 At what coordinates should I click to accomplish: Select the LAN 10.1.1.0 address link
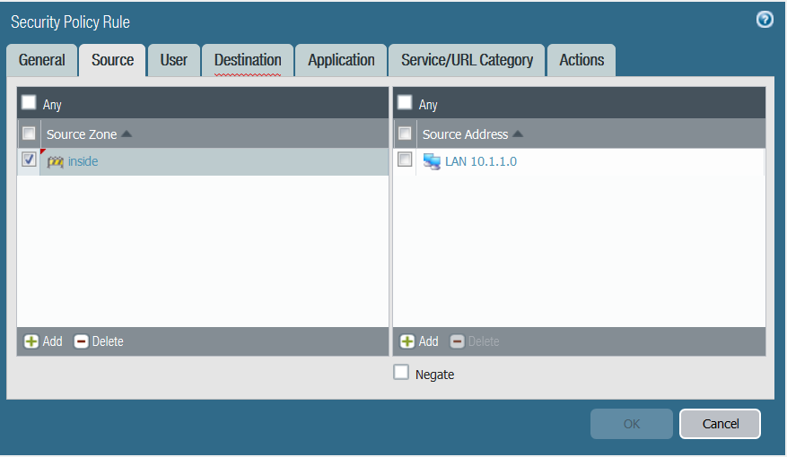click(x=481, y=161)
